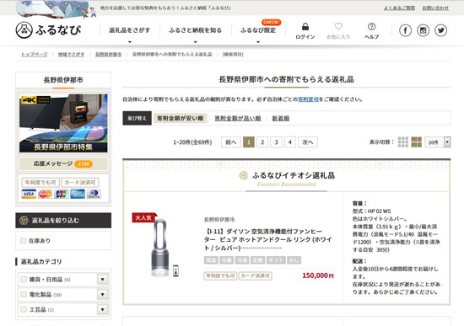Open 返礼品をさがす menu
This screenshot has width=464, height=326.
(130, 30)
